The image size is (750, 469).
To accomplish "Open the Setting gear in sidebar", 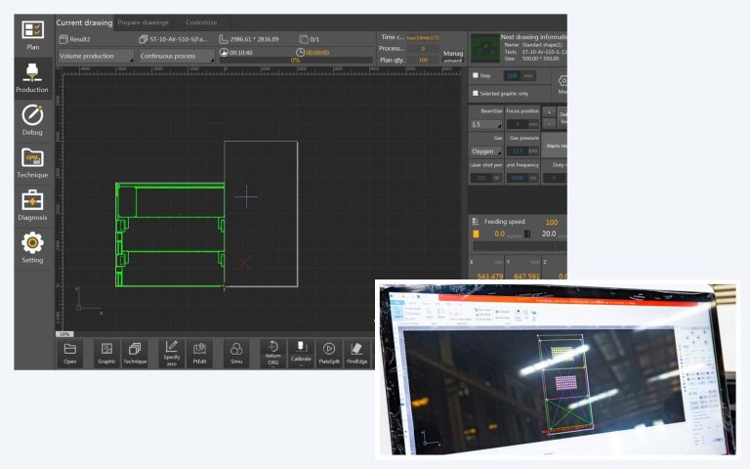I will [x=32, y=248].
